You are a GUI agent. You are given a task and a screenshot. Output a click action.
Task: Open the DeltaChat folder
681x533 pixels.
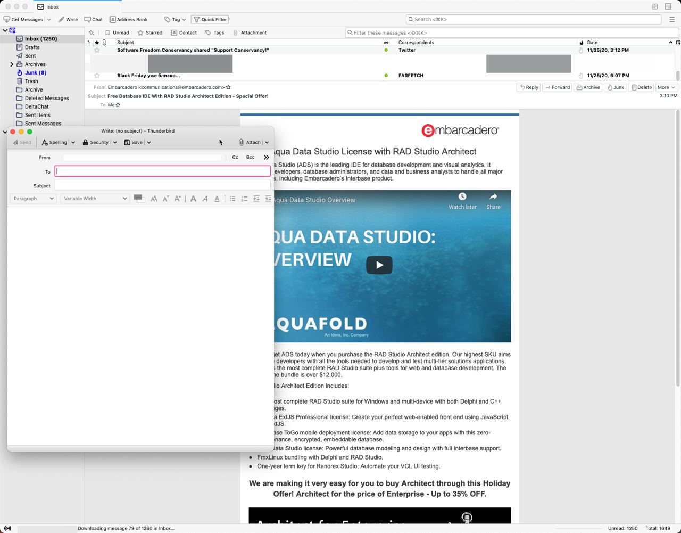pyautogui.click(x=37, y=106)
